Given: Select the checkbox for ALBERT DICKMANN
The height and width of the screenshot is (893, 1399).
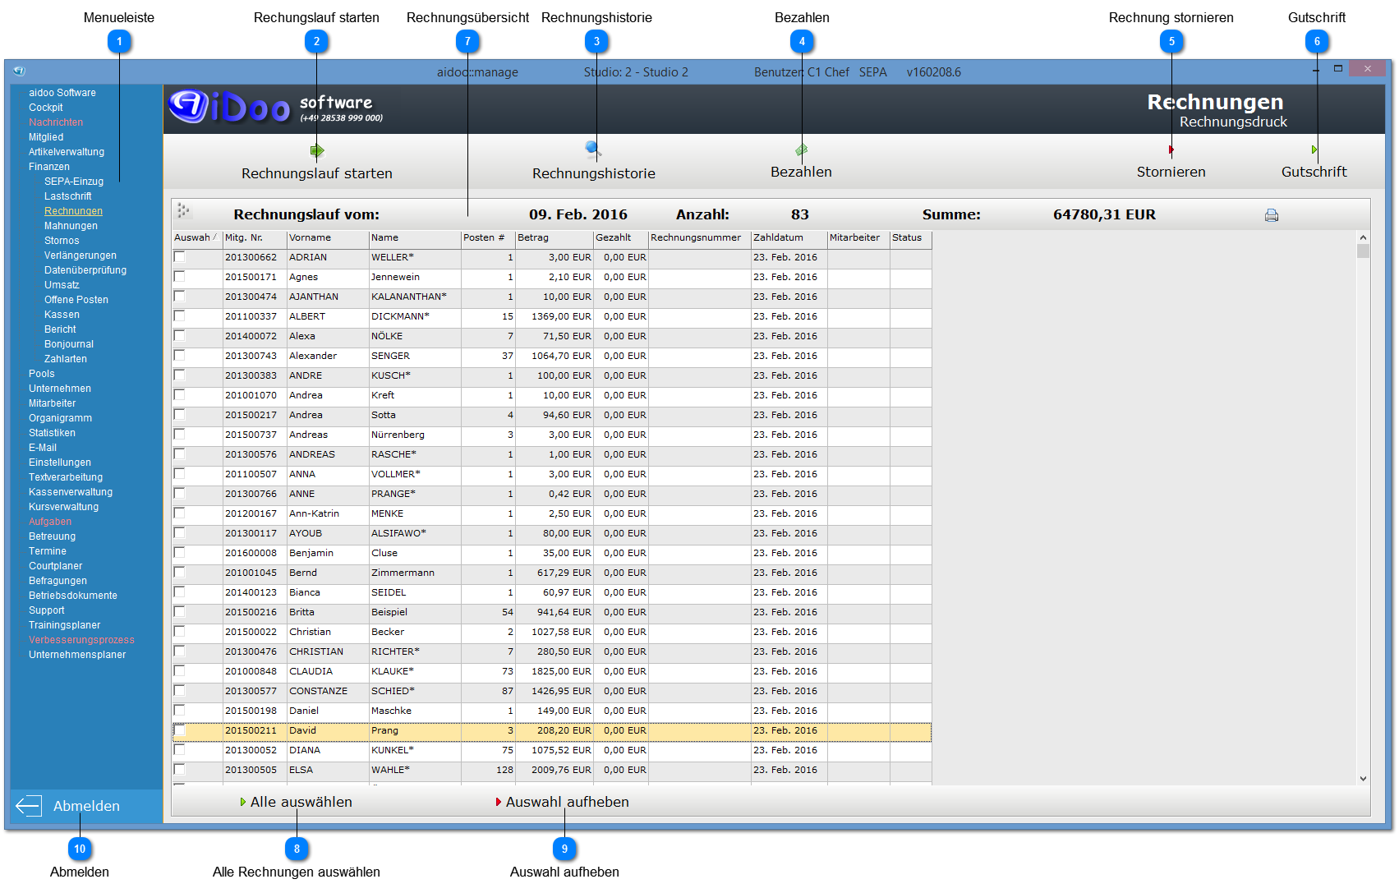Looking at the screenshot, I should tap(180, 316).
